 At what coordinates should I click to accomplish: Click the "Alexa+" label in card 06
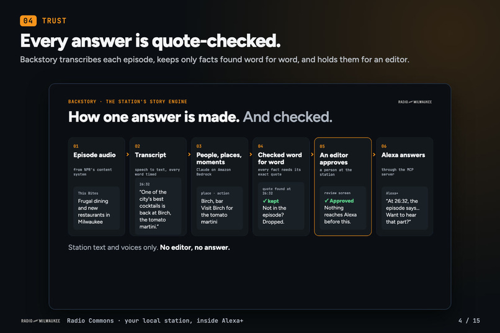pos(392,193)
